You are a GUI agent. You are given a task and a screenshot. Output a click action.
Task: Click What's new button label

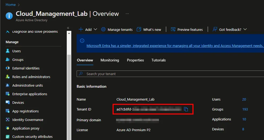click(x=152, y=30)
